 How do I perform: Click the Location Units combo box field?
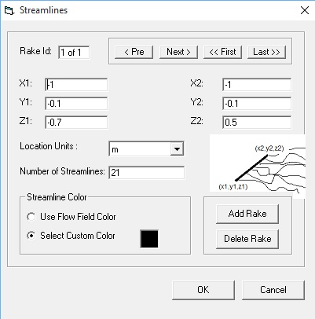(x=146, y=149)
